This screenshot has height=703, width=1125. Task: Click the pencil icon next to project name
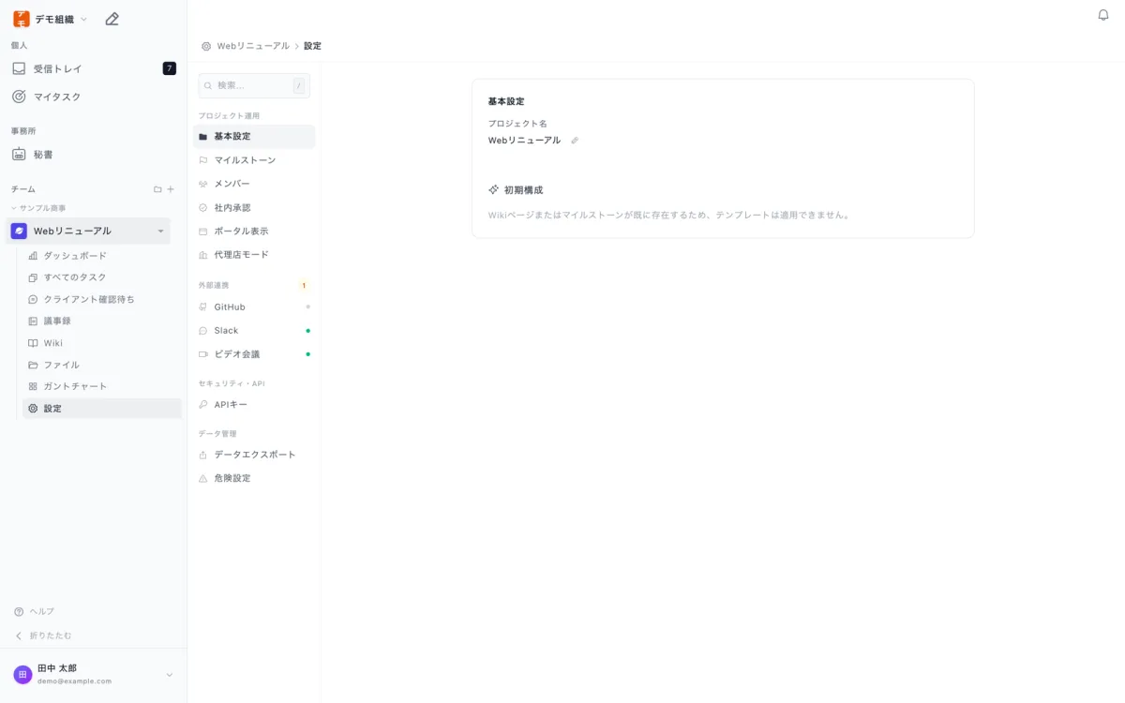click(x=575, y=141)
